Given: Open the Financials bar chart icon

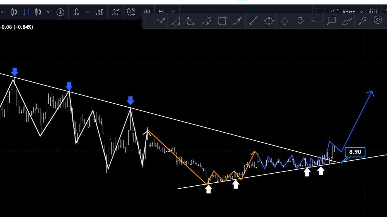Looking at the screenshot, I should pos(100,12).
